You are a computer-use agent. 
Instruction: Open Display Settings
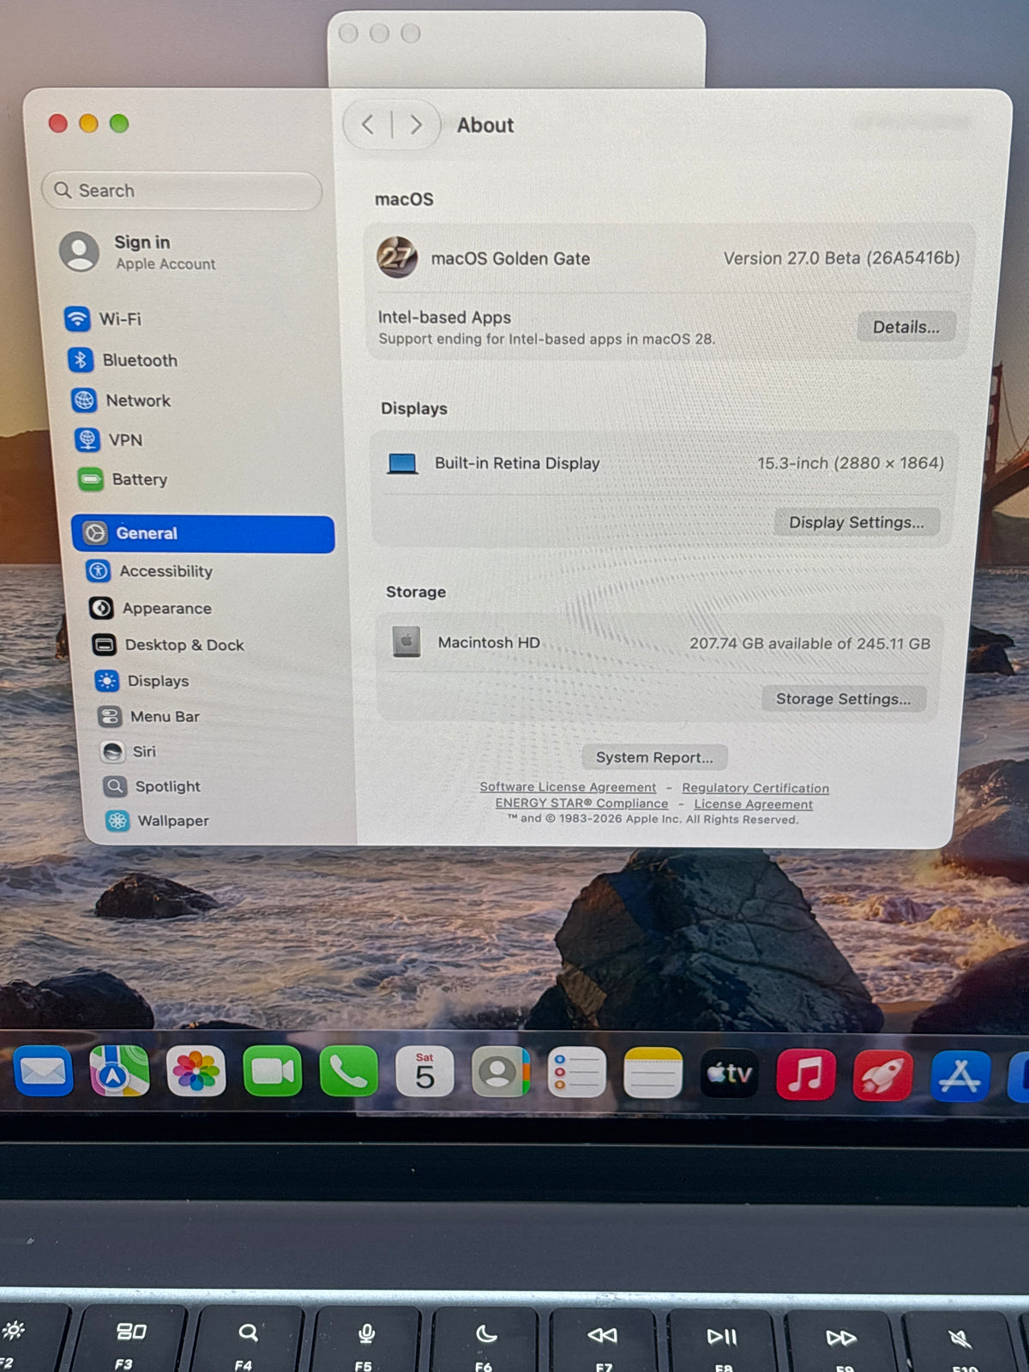pos(856,522)
